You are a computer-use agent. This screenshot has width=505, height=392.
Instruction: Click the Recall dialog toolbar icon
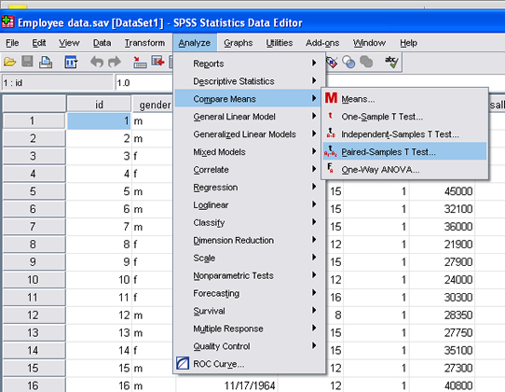[x=71, y=62]
